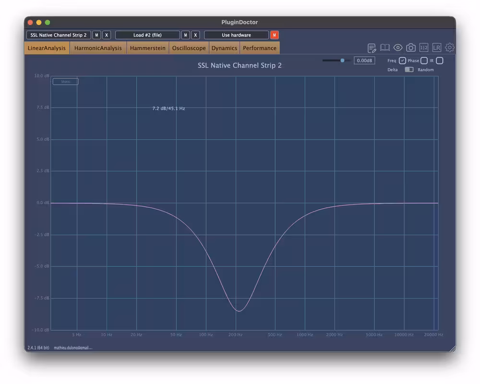Click the 7.2 dB/45.1 Hz readout text
Screen dimensions: 480x384
(168, 108)
